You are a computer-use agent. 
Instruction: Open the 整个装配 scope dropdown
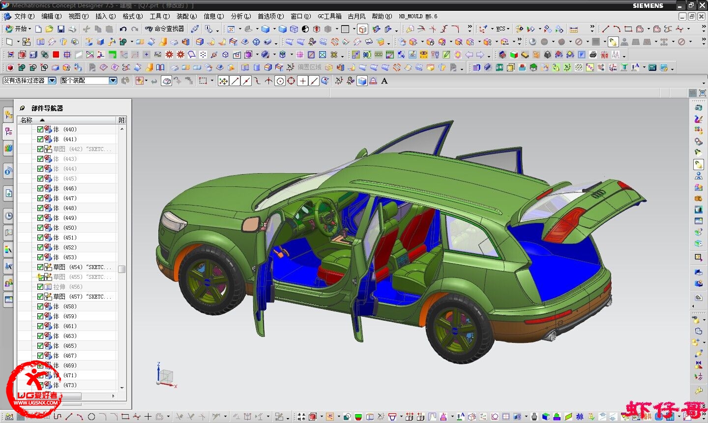pos(113,80)
